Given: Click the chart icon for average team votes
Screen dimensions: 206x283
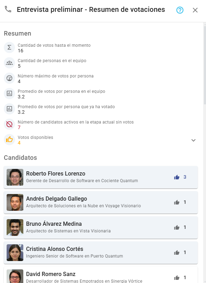Looking at the screenshot, I should [x=9, y=94].
